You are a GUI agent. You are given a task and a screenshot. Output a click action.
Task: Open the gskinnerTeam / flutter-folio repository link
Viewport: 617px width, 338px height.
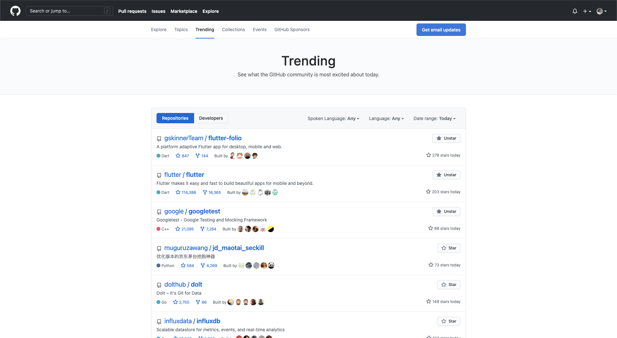(203, 138)
